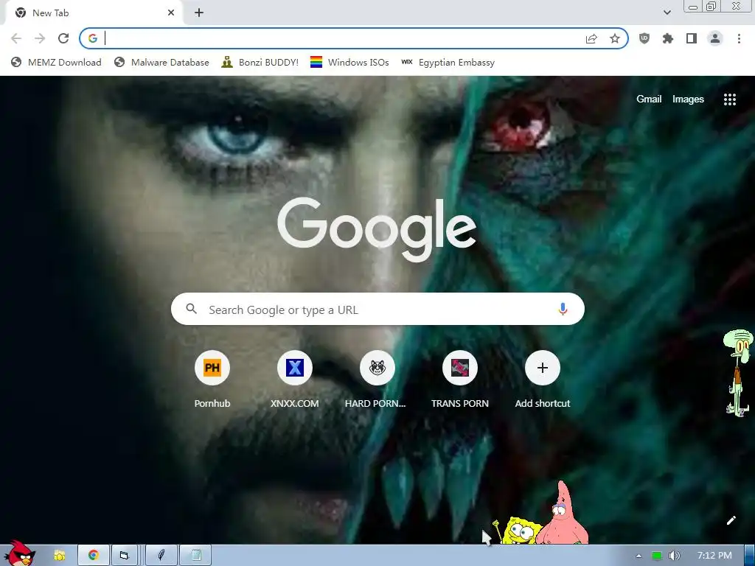Open the file explorer taskbar button
Screen dimensions: 755x566
coord(124,556)
